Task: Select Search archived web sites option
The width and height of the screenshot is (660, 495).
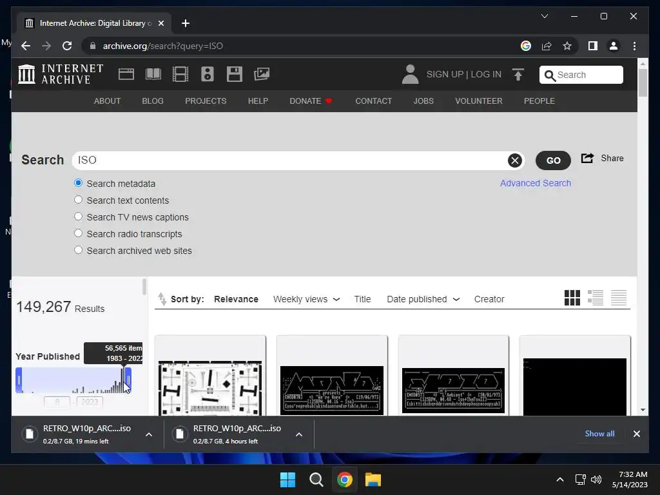Action: [78, 250]
